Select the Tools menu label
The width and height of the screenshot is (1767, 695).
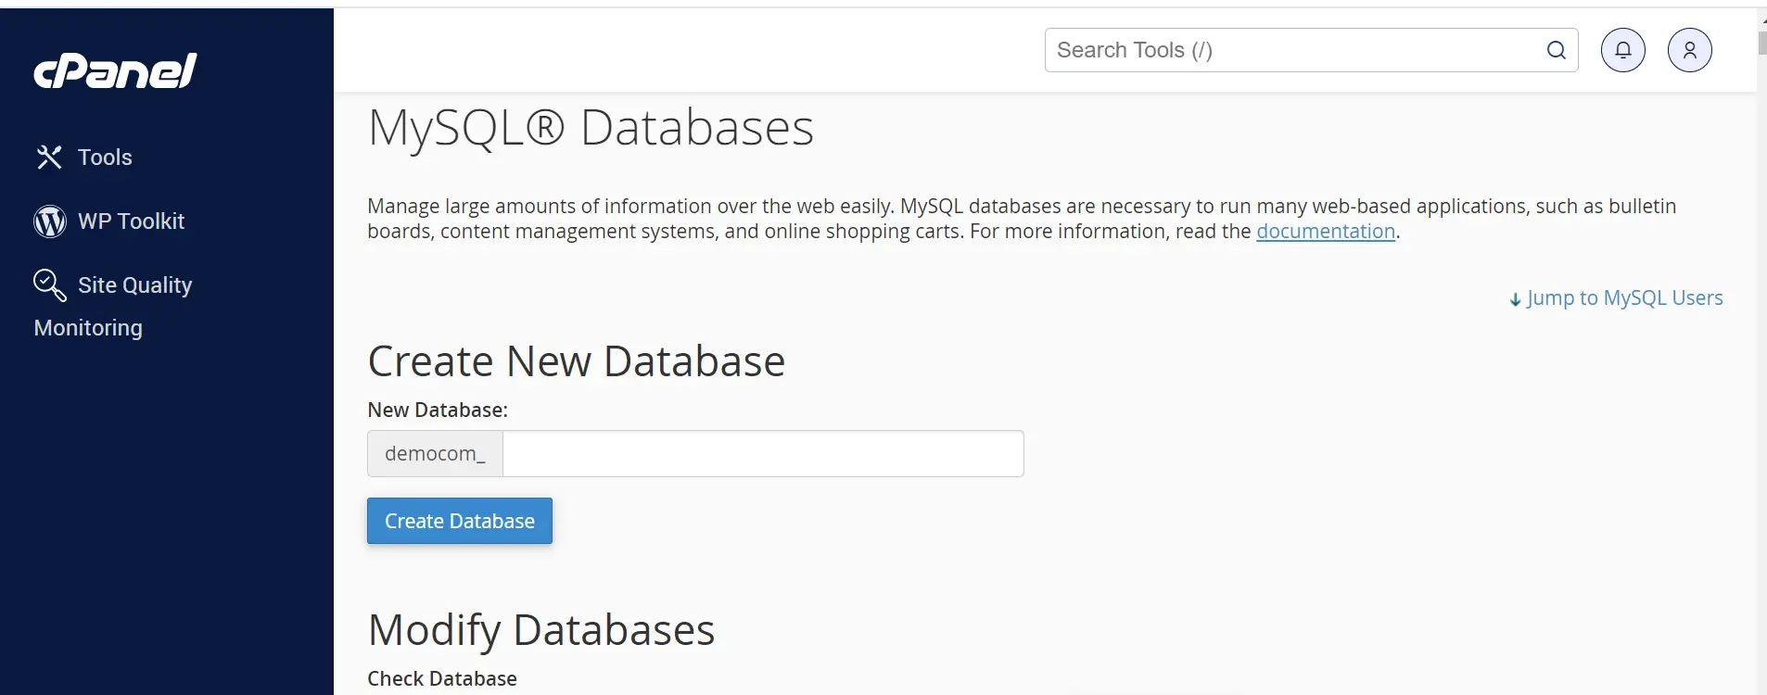[x=105, y=158]
